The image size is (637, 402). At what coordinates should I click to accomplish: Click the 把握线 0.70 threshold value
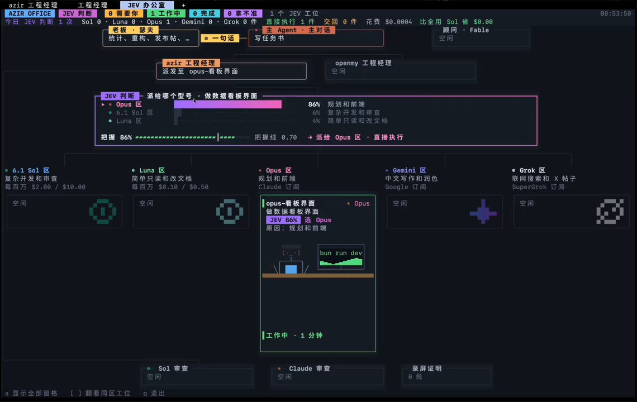click(x=276, y=137)
